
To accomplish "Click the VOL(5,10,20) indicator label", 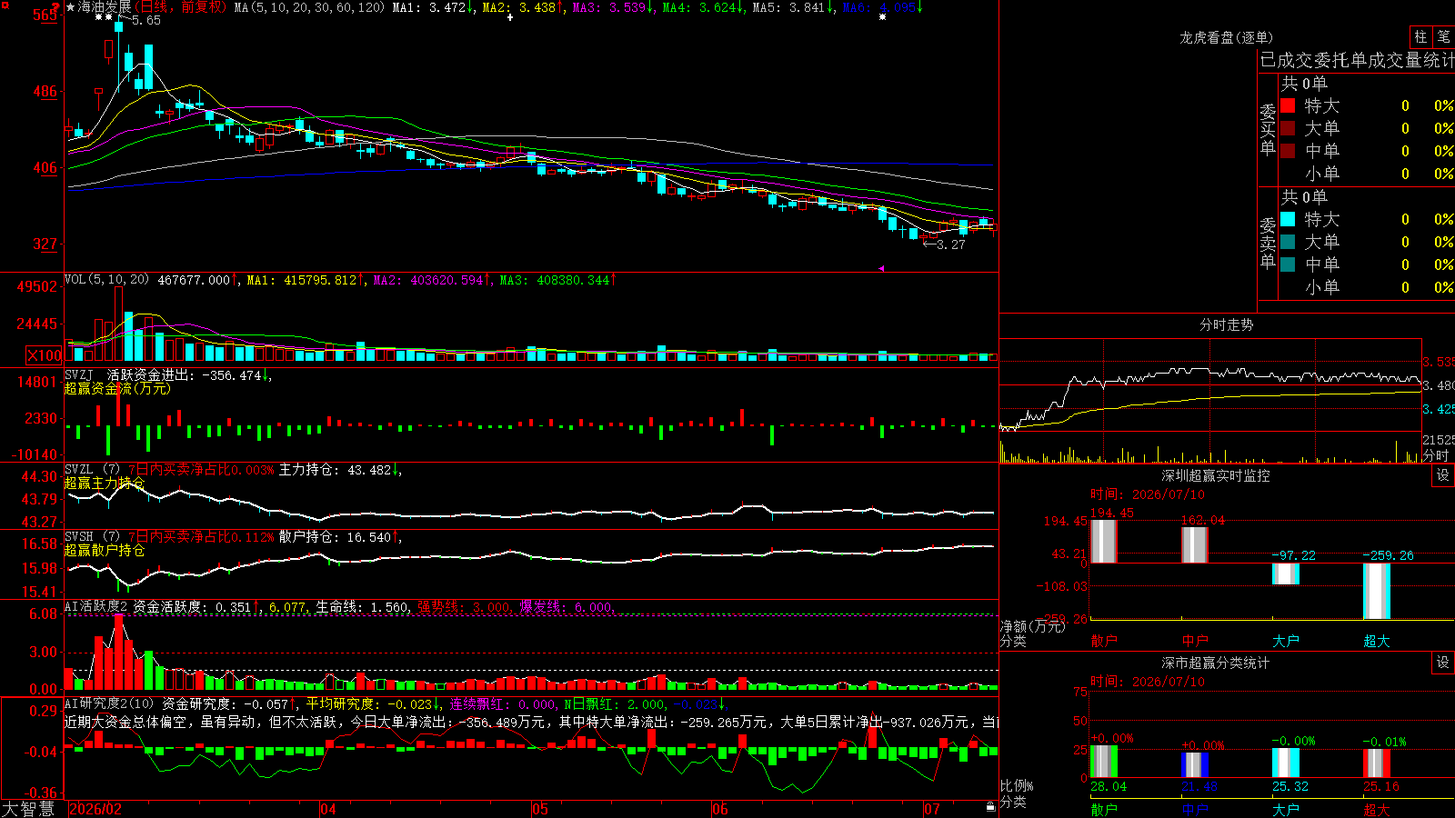I will [x=107, y=280].
